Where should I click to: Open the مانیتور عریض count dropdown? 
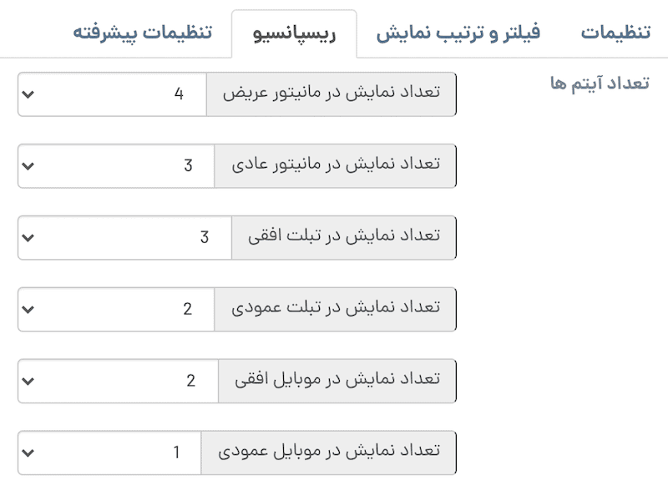(113, 94)
